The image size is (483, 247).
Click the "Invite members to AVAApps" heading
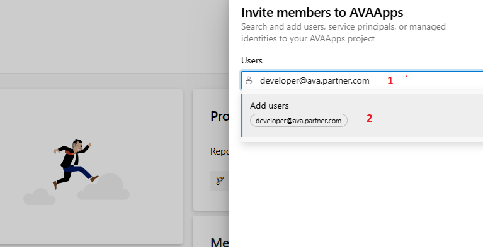(322, 13)
